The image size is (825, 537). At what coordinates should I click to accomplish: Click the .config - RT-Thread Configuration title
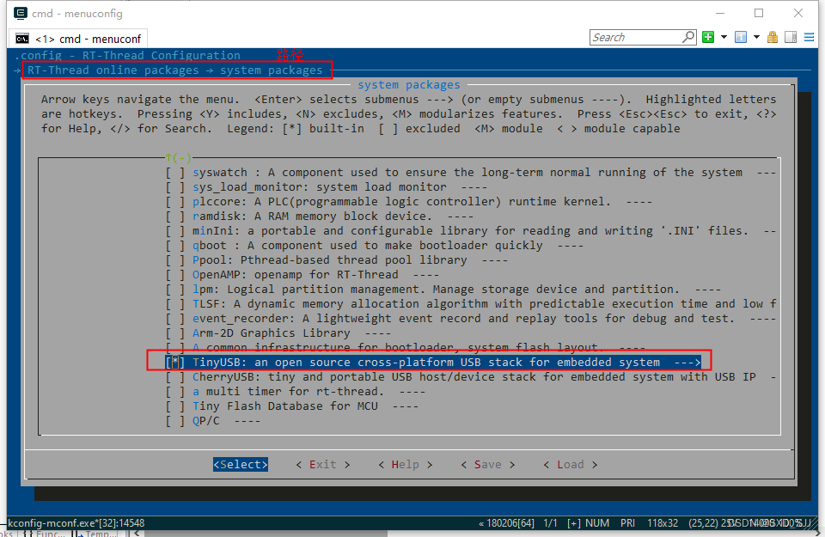coord(127,56)
